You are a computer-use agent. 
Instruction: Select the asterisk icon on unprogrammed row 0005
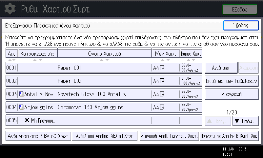coord(27,120)
